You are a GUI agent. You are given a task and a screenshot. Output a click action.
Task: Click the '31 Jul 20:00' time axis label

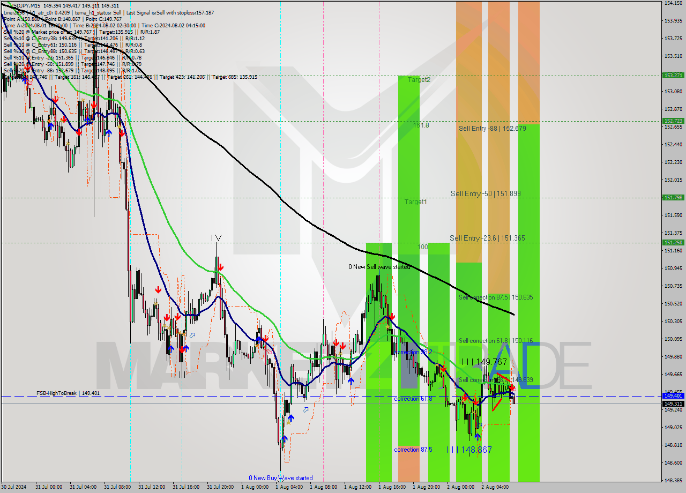click(220, 487)
